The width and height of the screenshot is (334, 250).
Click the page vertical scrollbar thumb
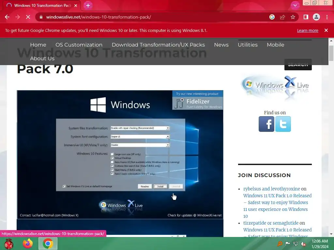click(x=331, y=53)
